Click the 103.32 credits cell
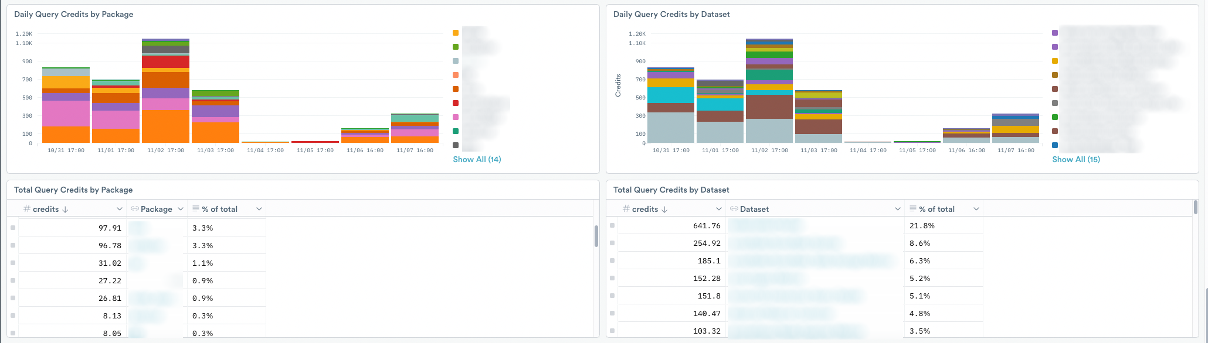Image resolution: width=1208 pixels, height=343 pixels. (x=672, y=330)
